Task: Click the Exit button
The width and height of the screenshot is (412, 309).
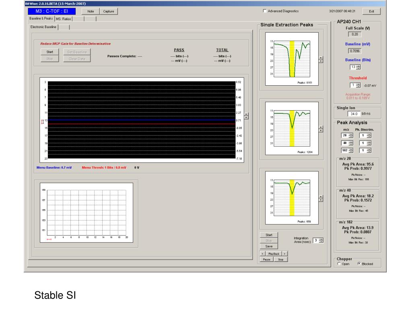Action: (x=371, y=11)
